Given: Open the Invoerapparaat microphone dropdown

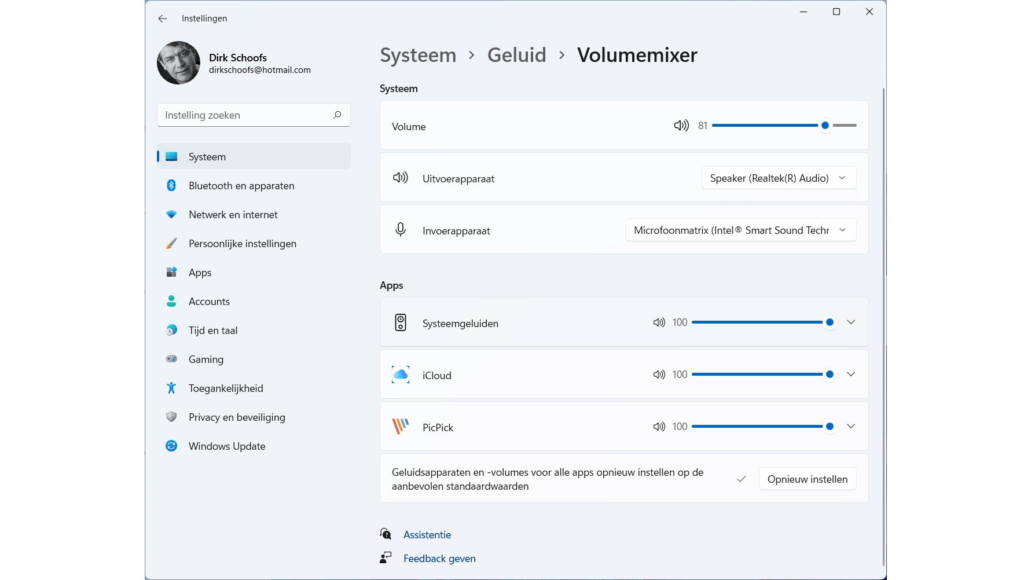Looking at the screenshot, I should (740, 230).
